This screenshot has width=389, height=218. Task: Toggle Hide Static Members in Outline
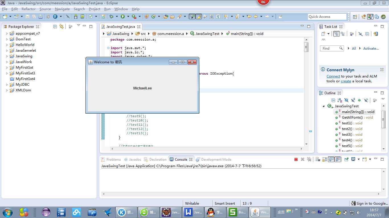click(x=353, y=100)
